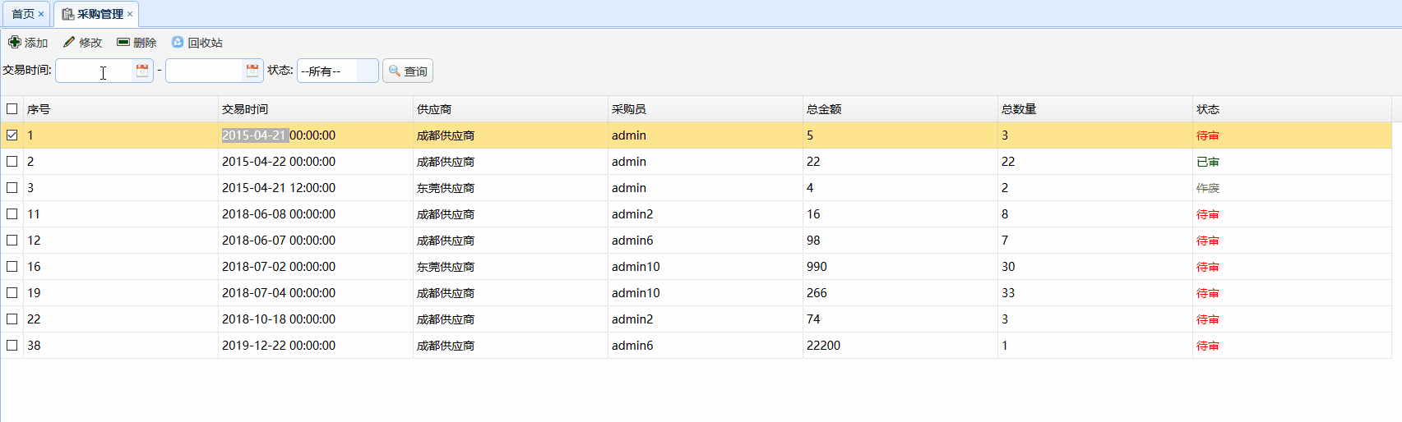1402x422 pixels.
Task: Sort by the 交易时间 column header
Action: coord(316,109)
